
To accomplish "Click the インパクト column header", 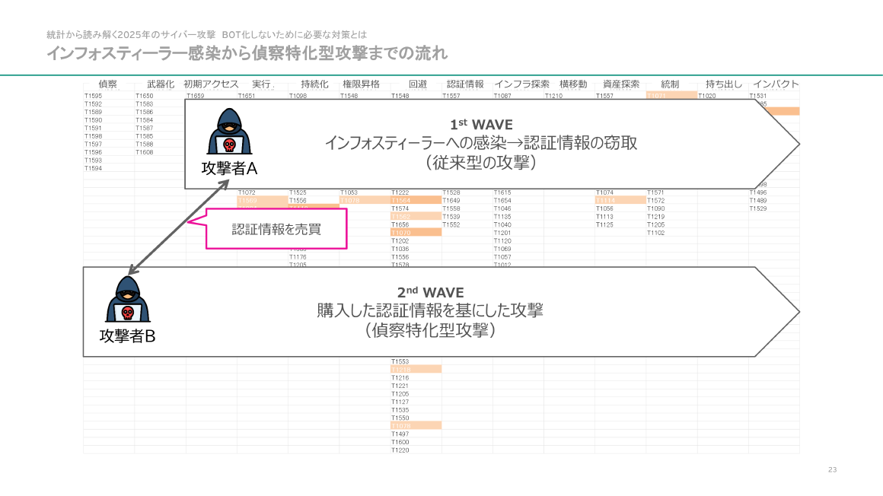I will [x=775, y=84].
